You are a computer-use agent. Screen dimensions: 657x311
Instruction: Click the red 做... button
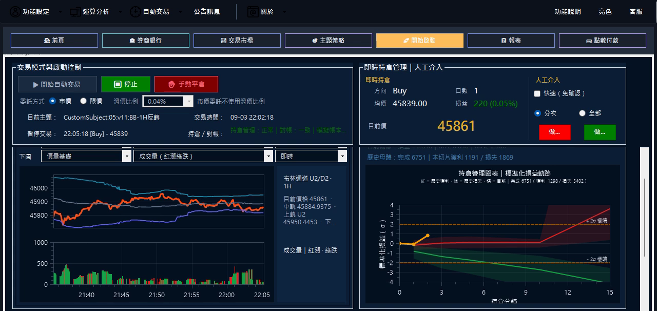click(x=554, y=132)
